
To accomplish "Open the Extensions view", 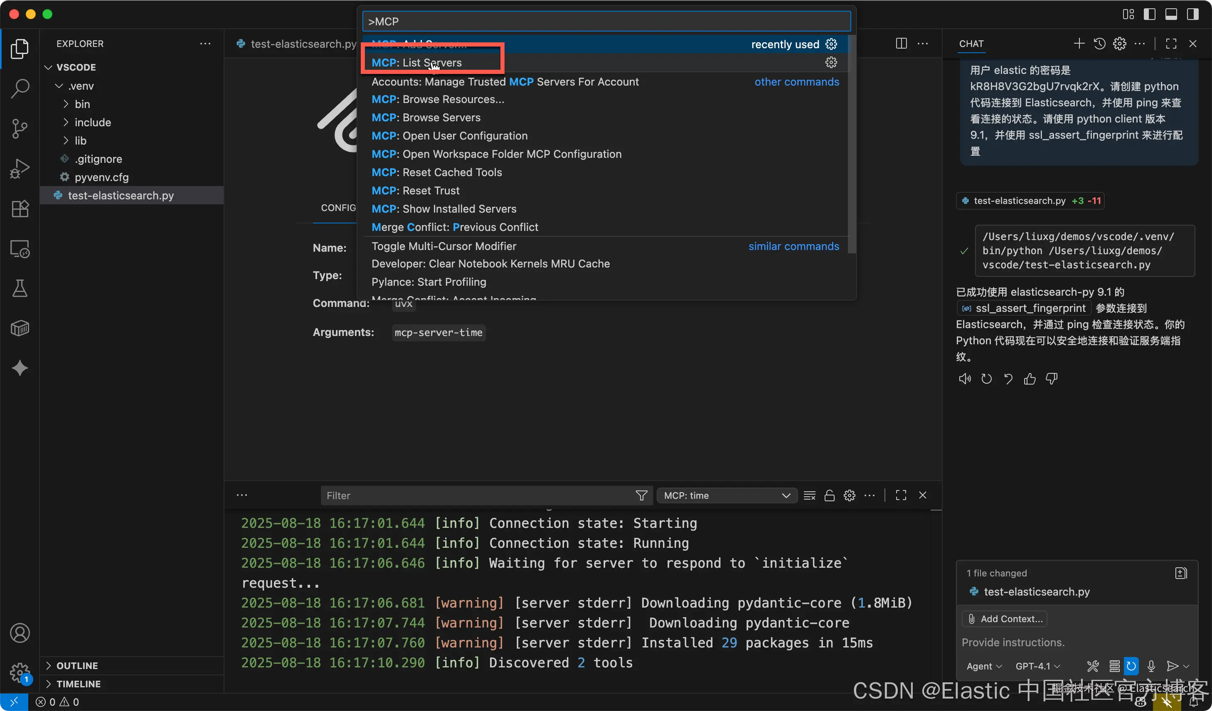I will [20, 208].
